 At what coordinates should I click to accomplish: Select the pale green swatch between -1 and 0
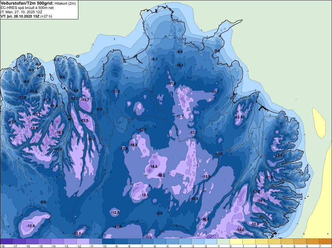(x=223, y=241)
